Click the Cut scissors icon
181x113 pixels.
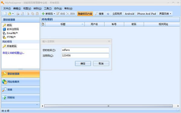[28, 14]
